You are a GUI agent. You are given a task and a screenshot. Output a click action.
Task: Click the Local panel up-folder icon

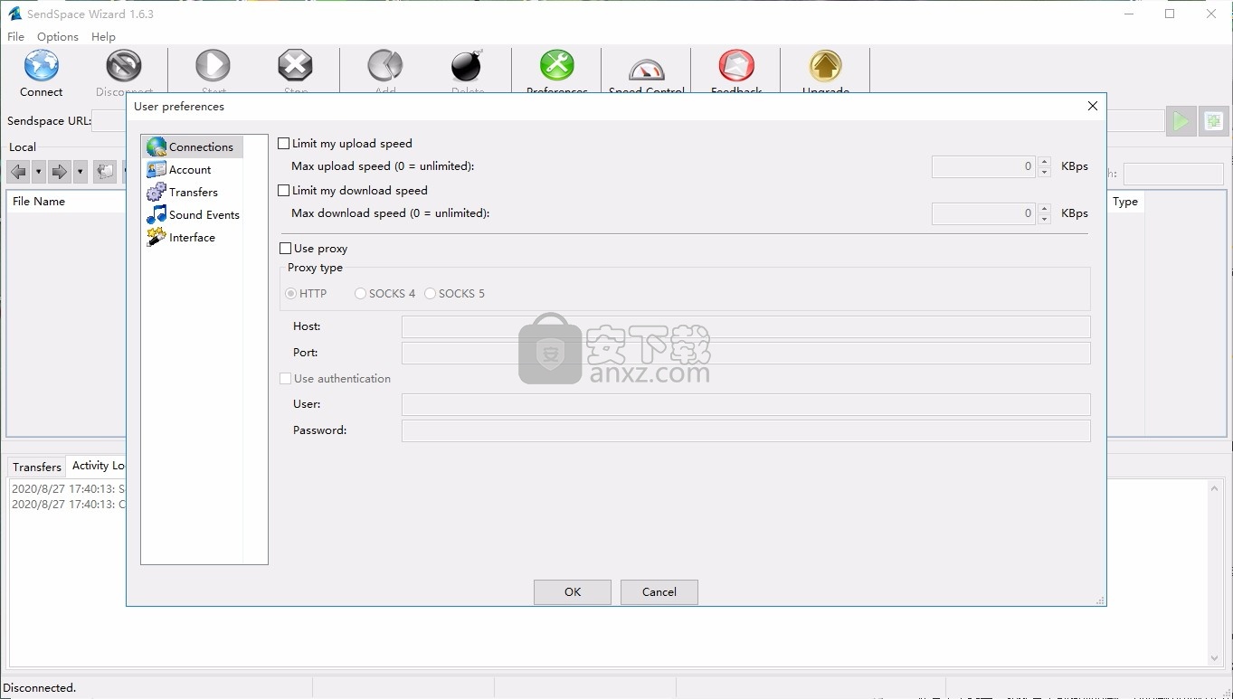point(105,171)
